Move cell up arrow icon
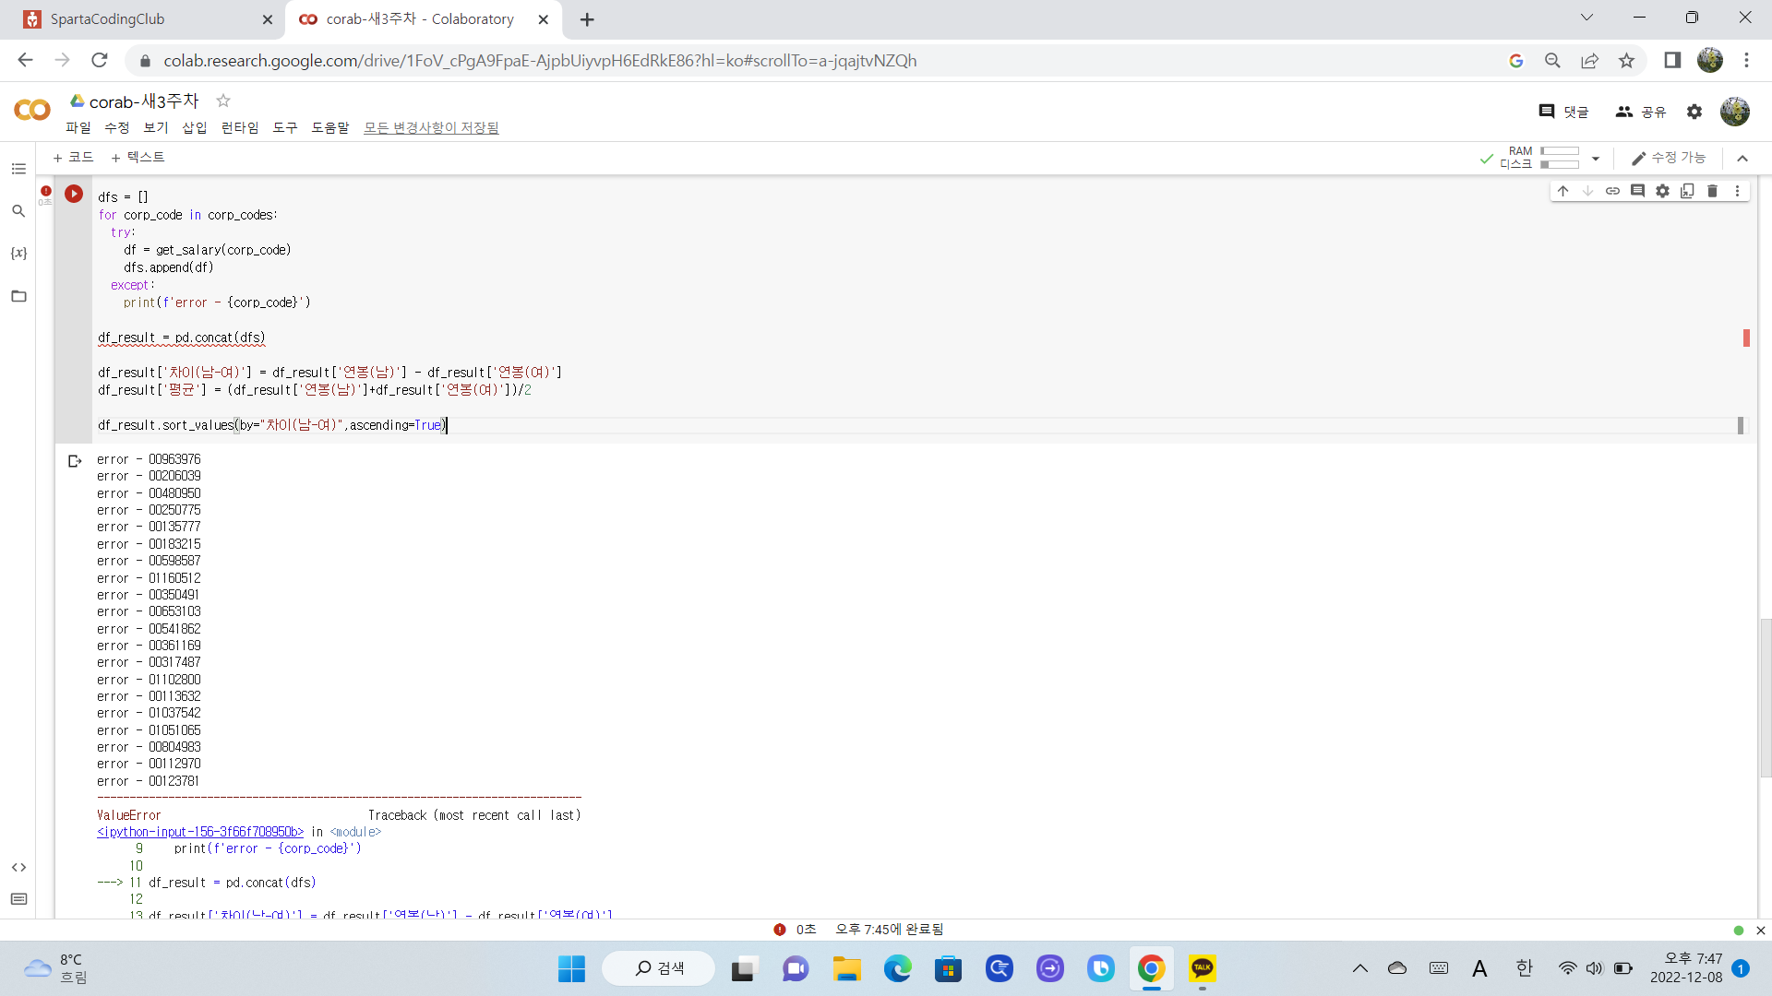The width and height of the screenshot is (1772, 996). [1562, 191]
